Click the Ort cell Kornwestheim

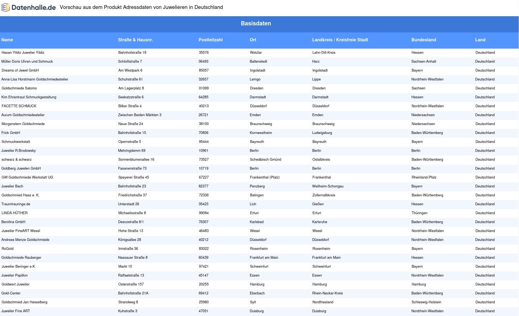pos(261,133)
